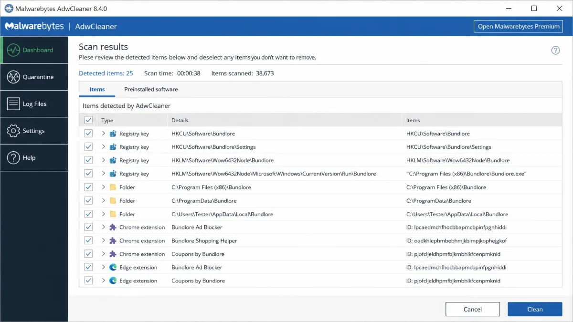Open Dashboard from the sidebar
The image size is (573, 322).
pos(34,50)
